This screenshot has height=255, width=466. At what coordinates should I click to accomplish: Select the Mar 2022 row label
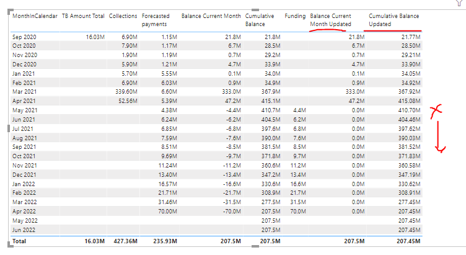[x=24, y=202]
